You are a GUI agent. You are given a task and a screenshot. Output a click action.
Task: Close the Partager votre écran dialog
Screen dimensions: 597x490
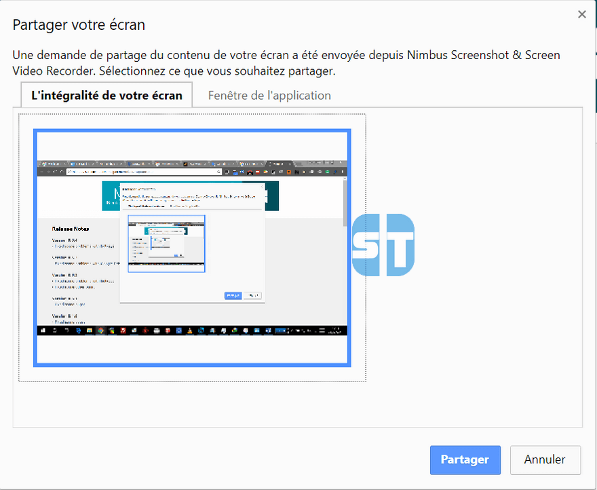[581, 14]
